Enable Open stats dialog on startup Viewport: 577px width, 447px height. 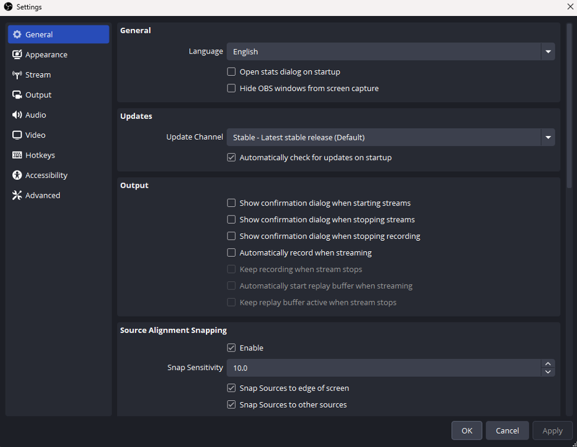click(232, 72)
